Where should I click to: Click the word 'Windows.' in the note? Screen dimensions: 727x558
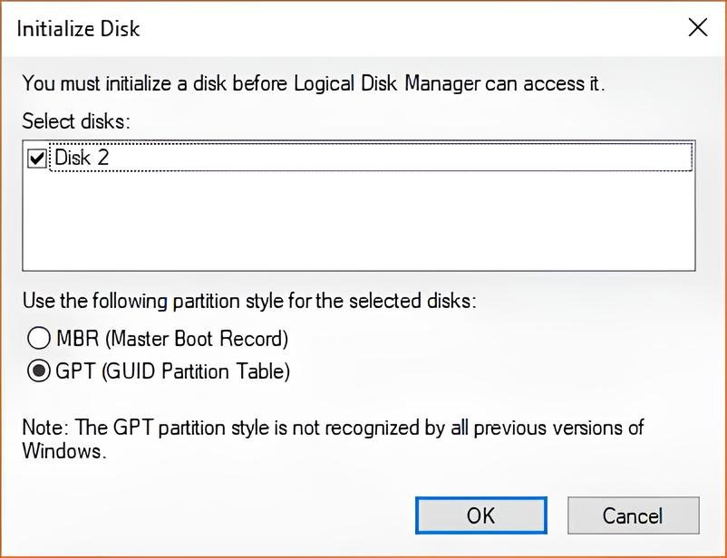(x=64, y=450)
